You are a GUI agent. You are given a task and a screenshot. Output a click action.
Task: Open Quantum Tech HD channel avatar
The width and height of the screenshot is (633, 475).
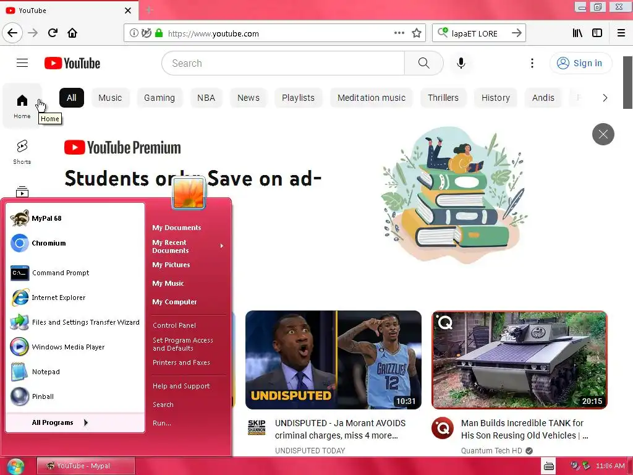443,428
